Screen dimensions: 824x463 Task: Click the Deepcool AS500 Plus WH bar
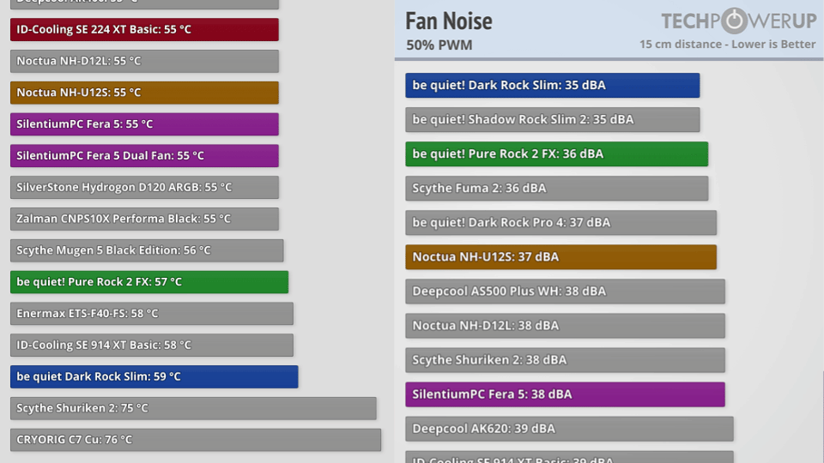[565, 292]
